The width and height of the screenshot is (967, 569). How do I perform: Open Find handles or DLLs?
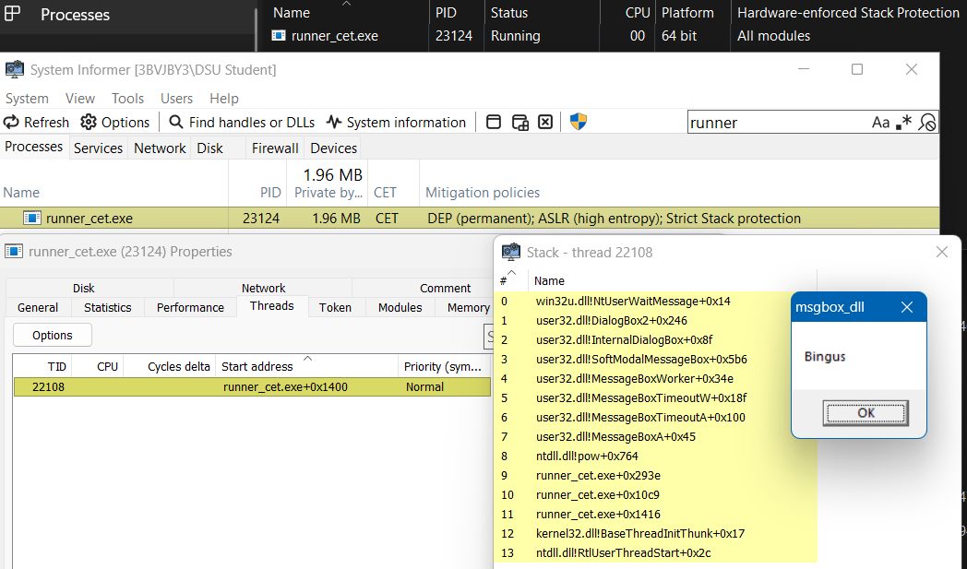click(x=242, y=122)
